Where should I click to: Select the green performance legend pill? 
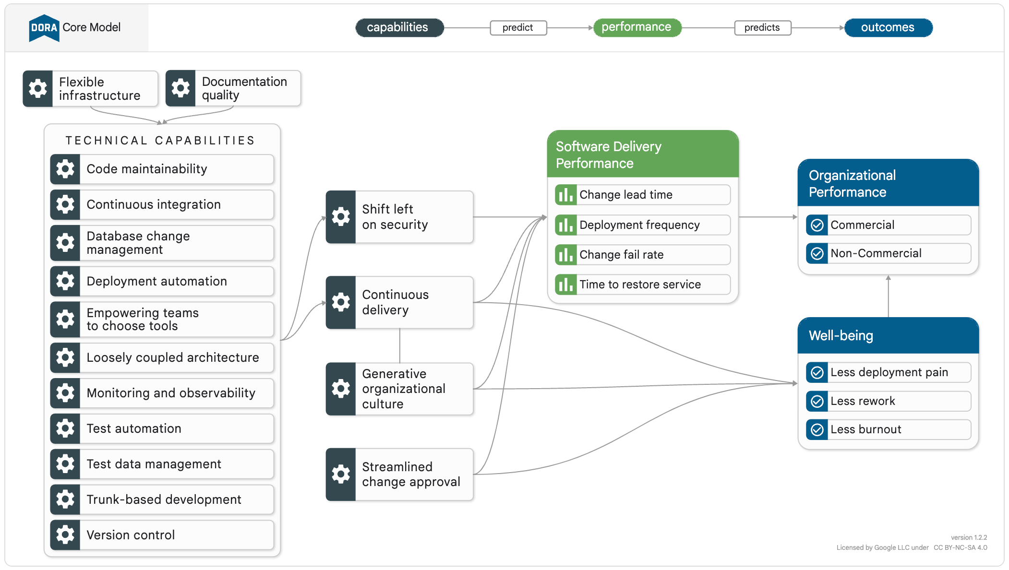(x=637, y=27)
